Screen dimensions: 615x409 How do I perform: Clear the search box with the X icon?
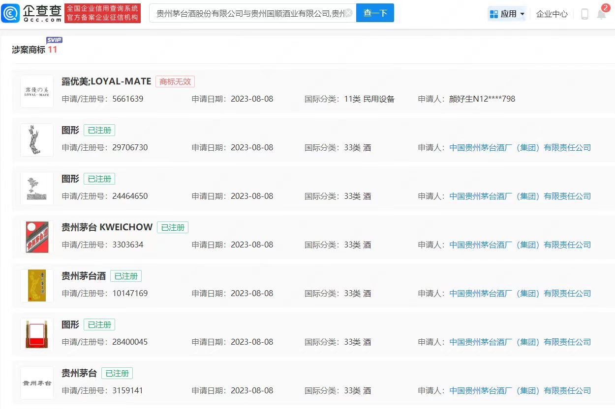348,13
